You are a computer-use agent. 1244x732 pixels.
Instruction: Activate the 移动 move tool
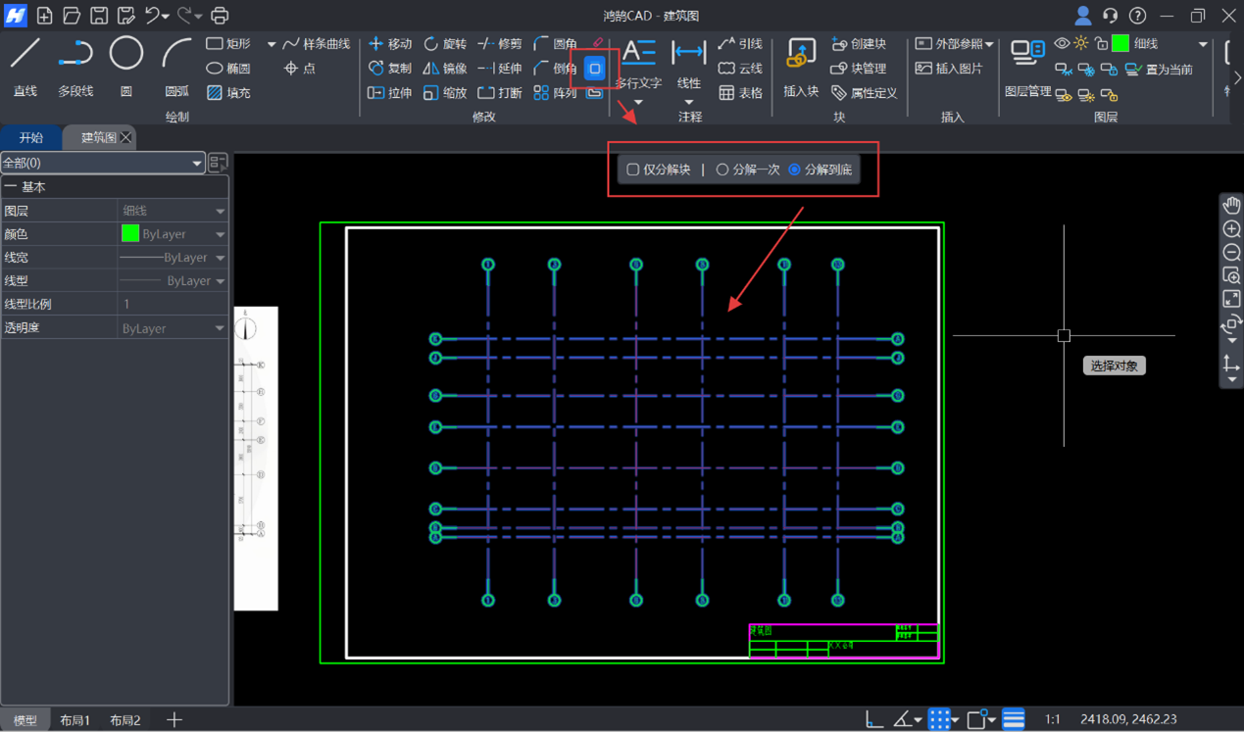(x=389, y=44)
